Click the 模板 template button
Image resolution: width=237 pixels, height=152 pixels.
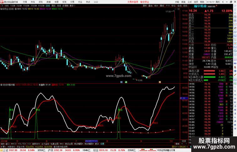tap(177, 144)
